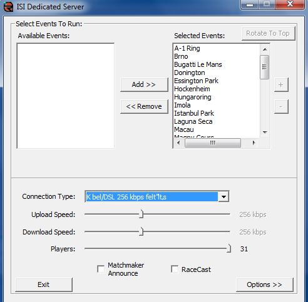308x302 pixels.
Task: Click the events list scroll up arrow
Action: pos(265,49)
